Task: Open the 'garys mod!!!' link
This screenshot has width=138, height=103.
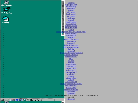Action: click(71, 66)
